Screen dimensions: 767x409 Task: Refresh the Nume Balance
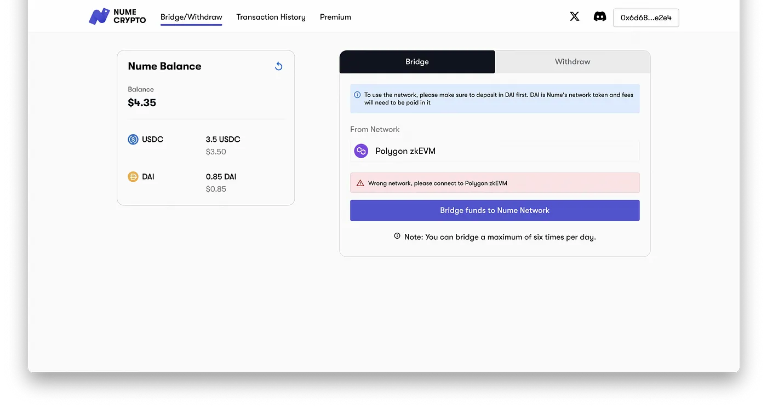point(278,66)
